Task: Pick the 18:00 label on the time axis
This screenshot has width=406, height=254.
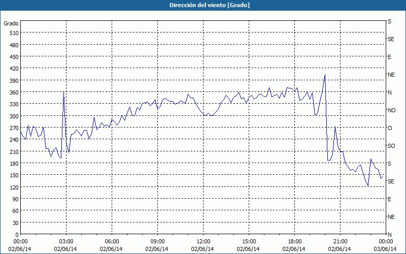Action: point(295,242)
